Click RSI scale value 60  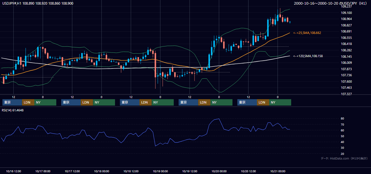tap(343, 130)
